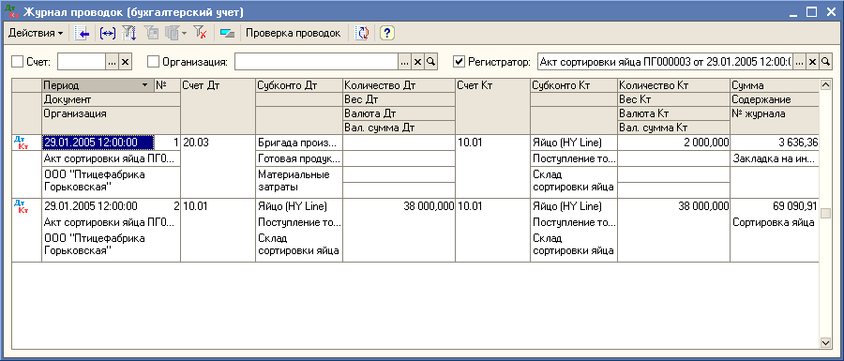This screenshot has width=844, height=361.
Task: Click the Субконто Дт column header
Action: point(299,85)
